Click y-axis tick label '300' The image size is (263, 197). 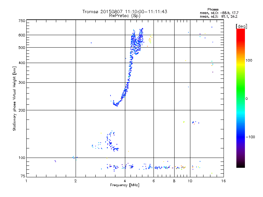pyautogui.click(x=22, y=83)
